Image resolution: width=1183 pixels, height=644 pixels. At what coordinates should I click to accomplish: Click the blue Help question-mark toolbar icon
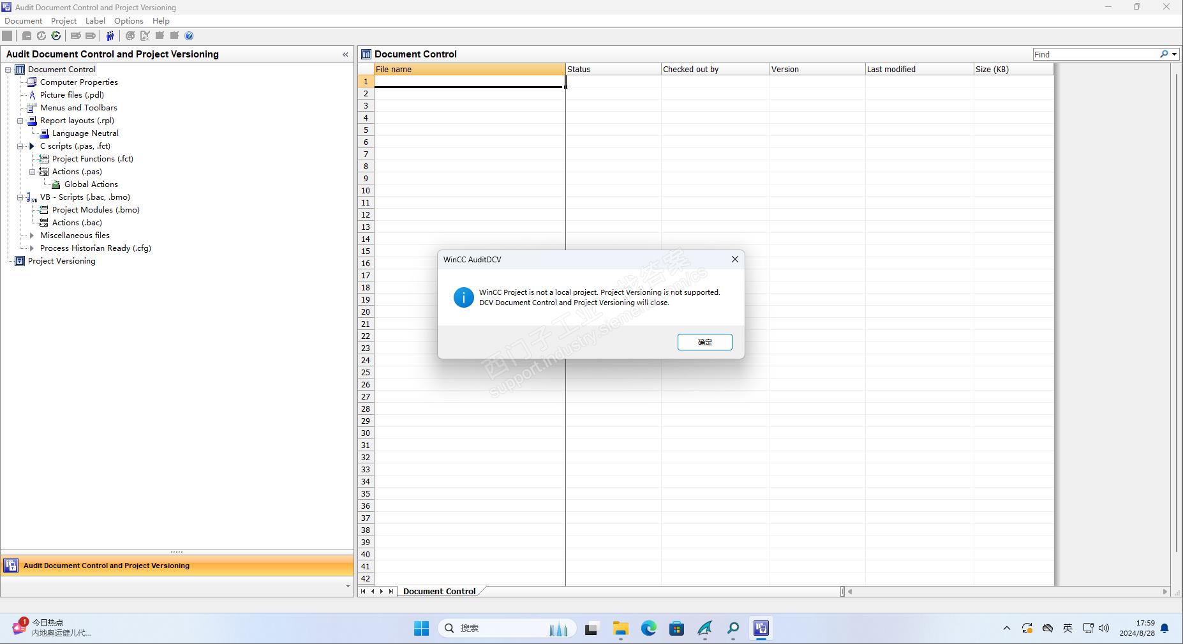coord(189,36)
